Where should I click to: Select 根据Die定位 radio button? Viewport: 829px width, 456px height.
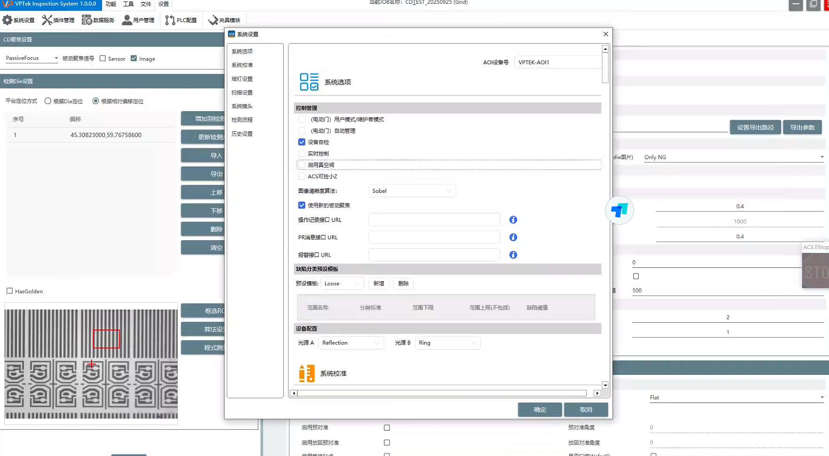48,101
